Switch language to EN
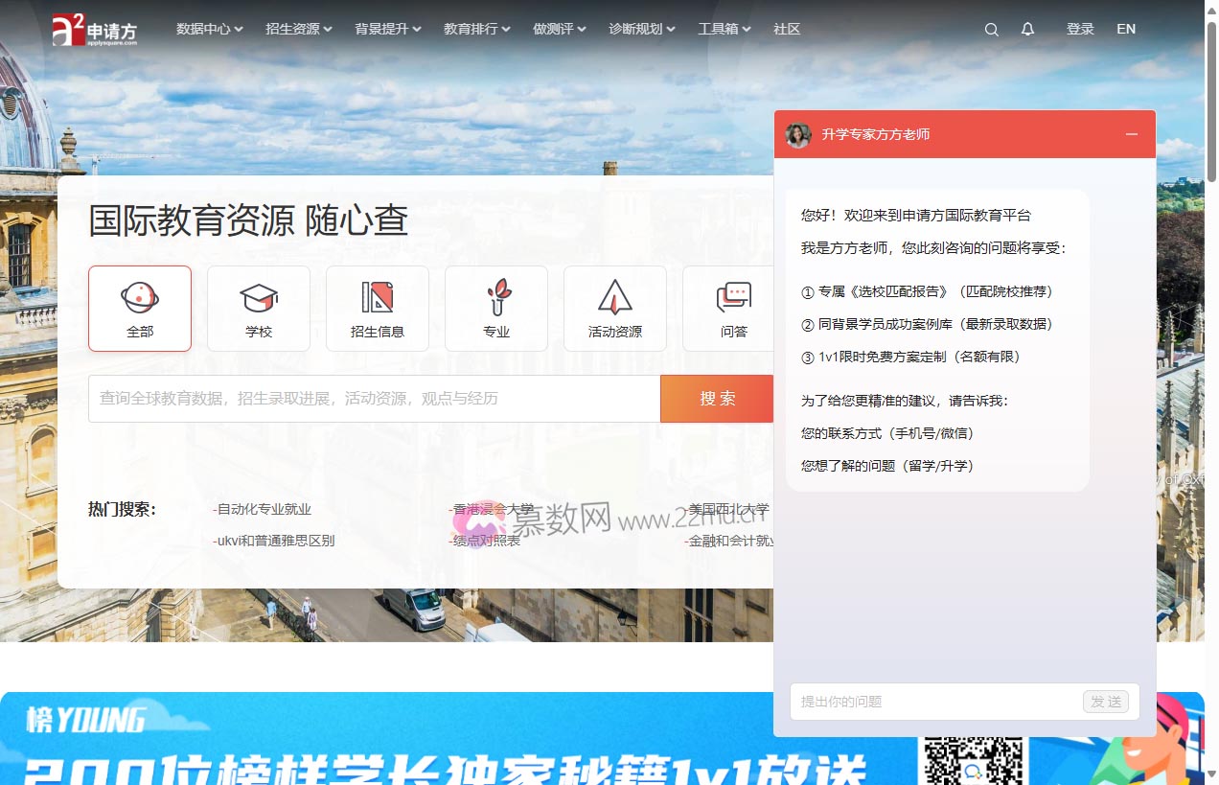The width and height of the screenshot is (1219, 785). point(1126,30)
